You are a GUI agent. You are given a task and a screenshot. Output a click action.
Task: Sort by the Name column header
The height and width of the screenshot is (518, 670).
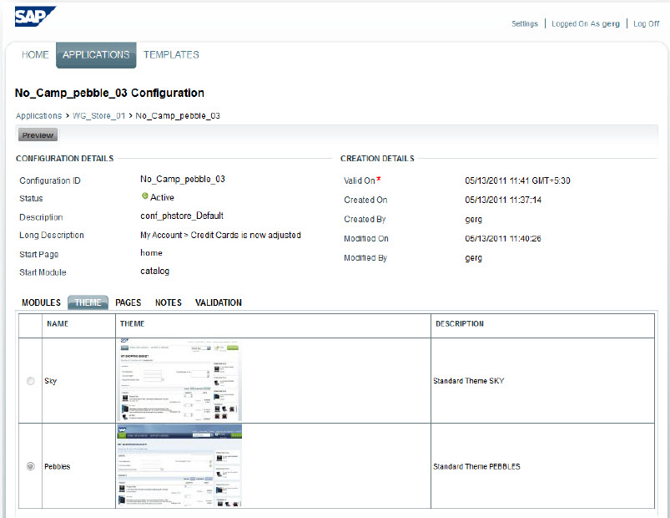(58, 323)
